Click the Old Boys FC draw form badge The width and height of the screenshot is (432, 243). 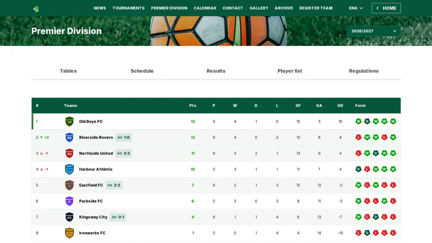tap(367, 121)
